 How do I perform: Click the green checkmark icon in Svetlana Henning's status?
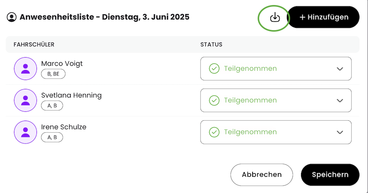[214, 100]
